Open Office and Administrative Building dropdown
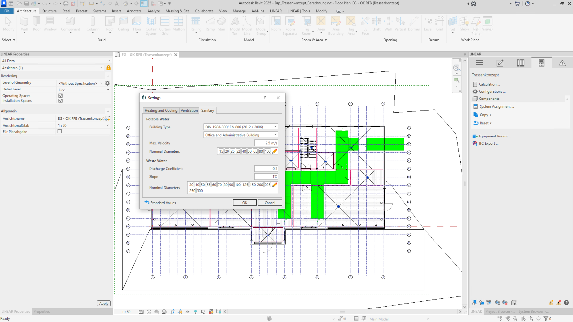Screen dimensions: 573x322 [x=240, y=135]
